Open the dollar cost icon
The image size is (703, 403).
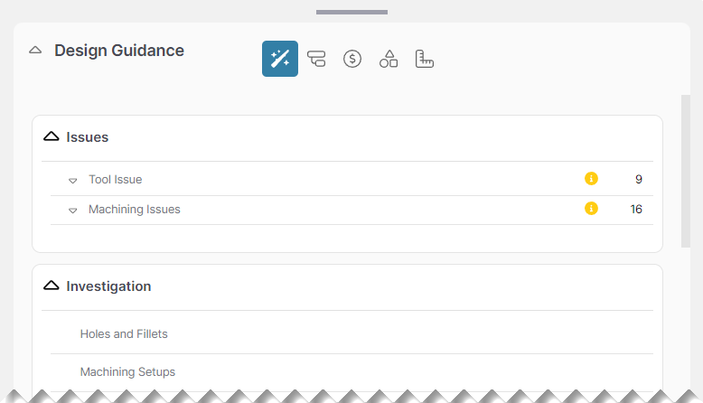pos(352,60)
